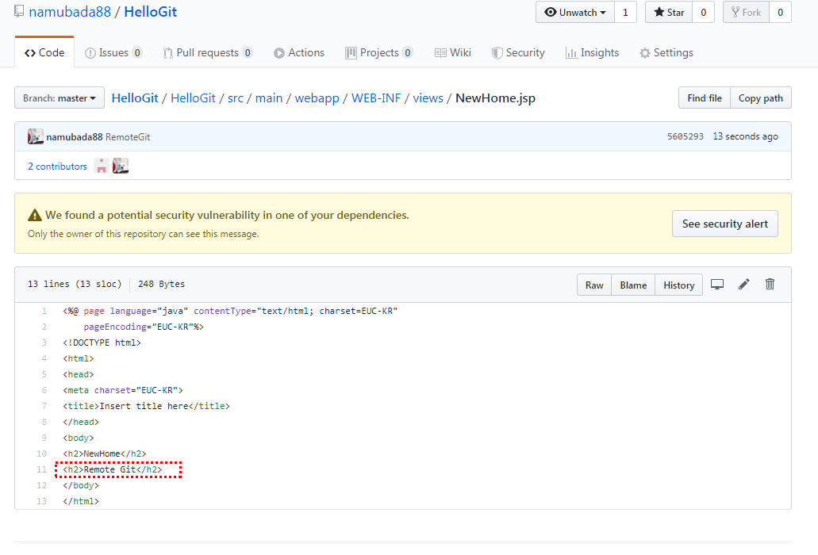Click the repository book icon
The image size is (818, 555).
pyautogui.click(x=19, y=11)
